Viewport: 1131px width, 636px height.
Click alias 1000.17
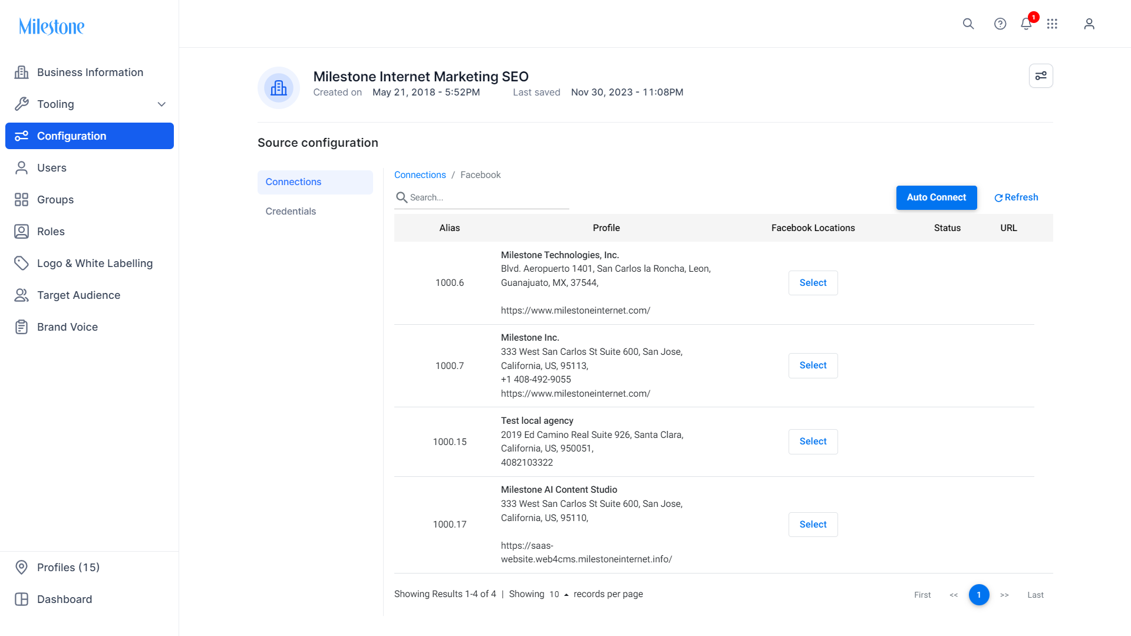tap(450, 525)
